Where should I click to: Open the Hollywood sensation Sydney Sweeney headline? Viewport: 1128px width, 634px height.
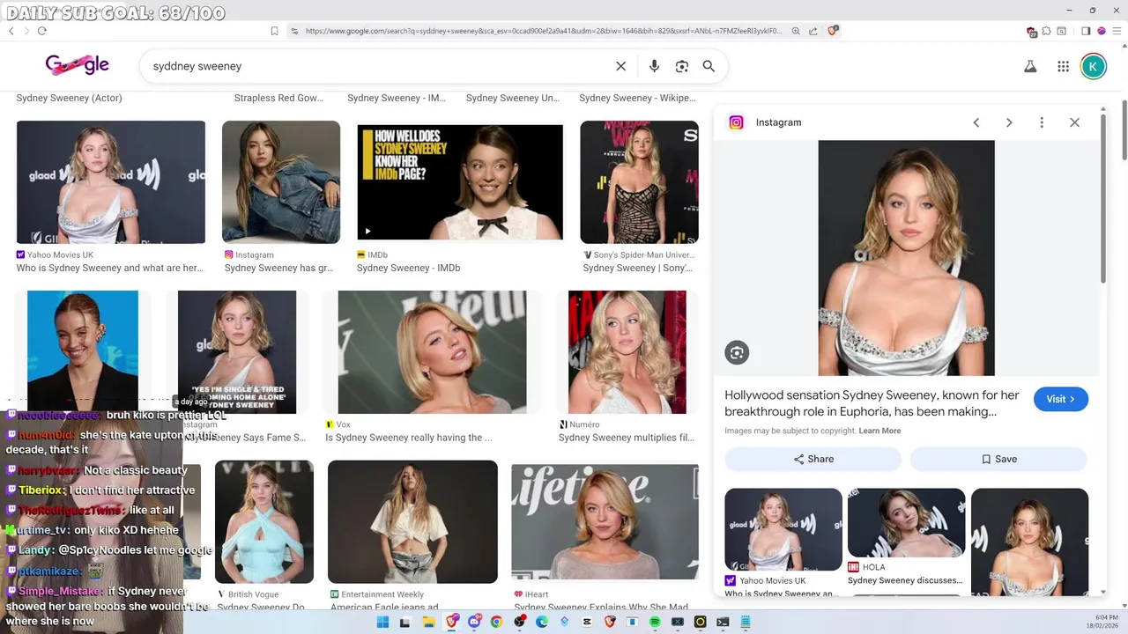click(872, 403)
